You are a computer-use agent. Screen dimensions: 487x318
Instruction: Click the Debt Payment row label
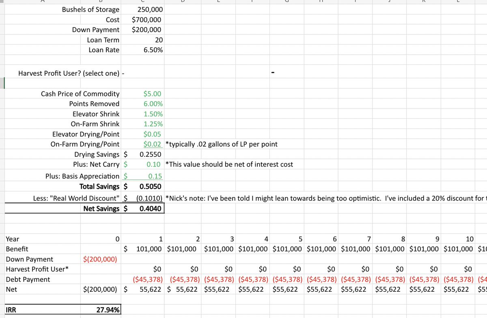(x=28, y=280)
